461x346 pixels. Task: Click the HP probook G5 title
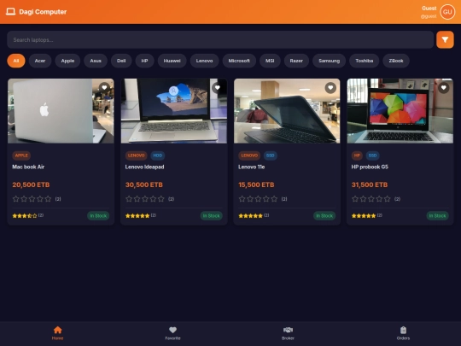pos(370,167)
